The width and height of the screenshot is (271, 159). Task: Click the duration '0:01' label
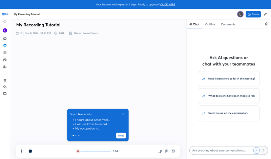click(x=61, y=33)
